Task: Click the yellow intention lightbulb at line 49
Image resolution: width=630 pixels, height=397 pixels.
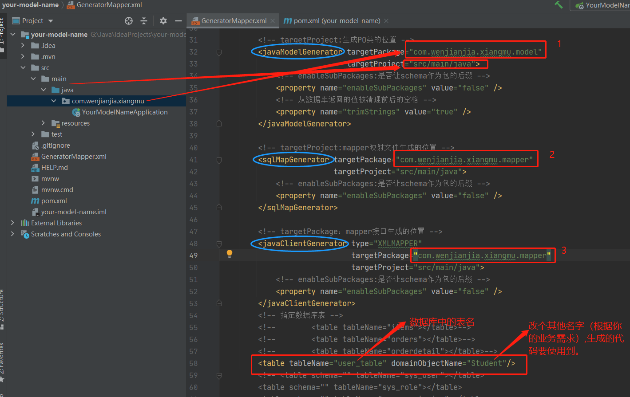Action: point(230,254)
